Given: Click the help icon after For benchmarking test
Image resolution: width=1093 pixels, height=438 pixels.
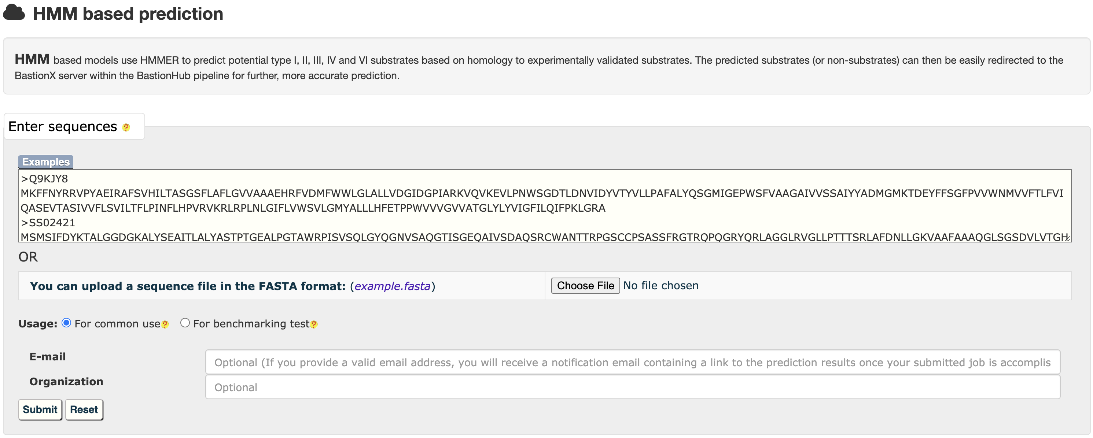Looking at the screenshot, I should (314, 325).
